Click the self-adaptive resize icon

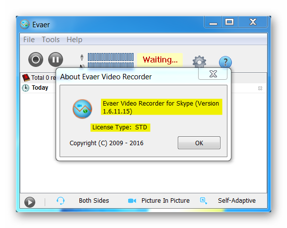pyautogui.click(x=204, y=201)
